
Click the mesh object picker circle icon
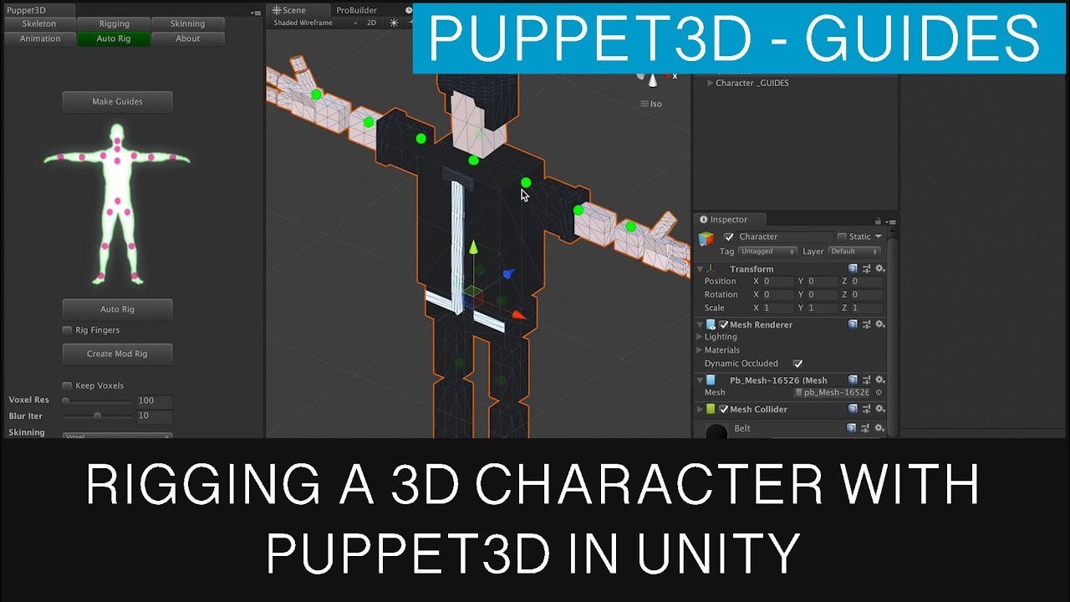point(879,392)
